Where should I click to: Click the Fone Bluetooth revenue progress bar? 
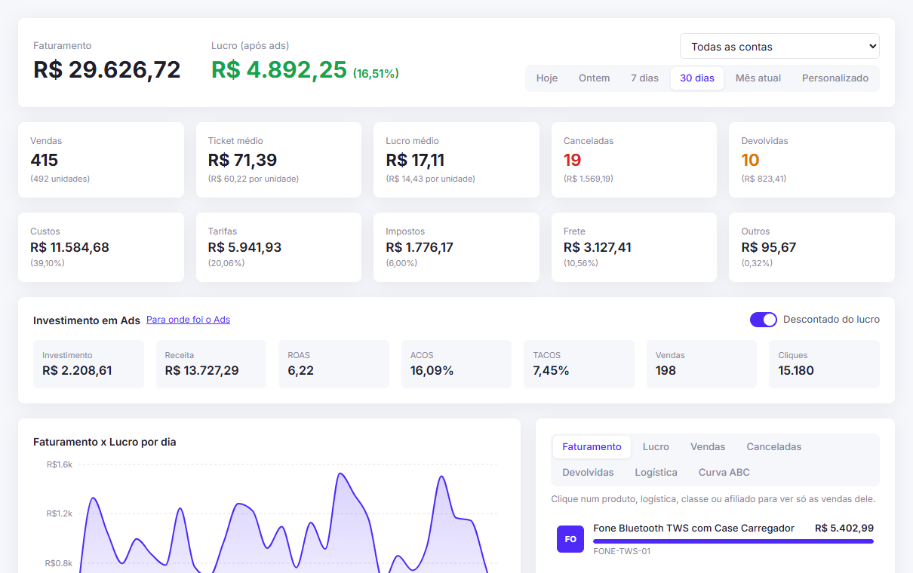click(x=733, y=541)
